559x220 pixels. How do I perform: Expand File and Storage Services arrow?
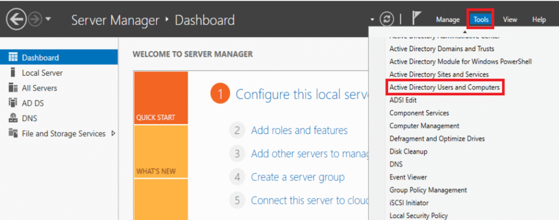pyautogui.click(x=114, y=133)
